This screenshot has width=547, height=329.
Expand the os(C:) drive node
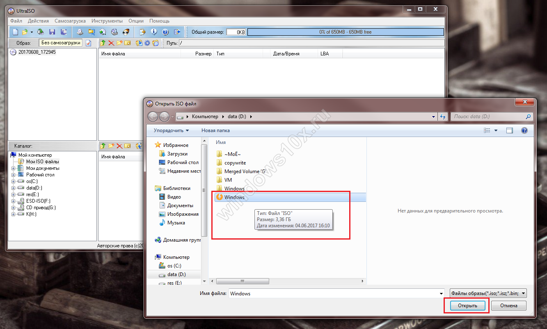14,181
